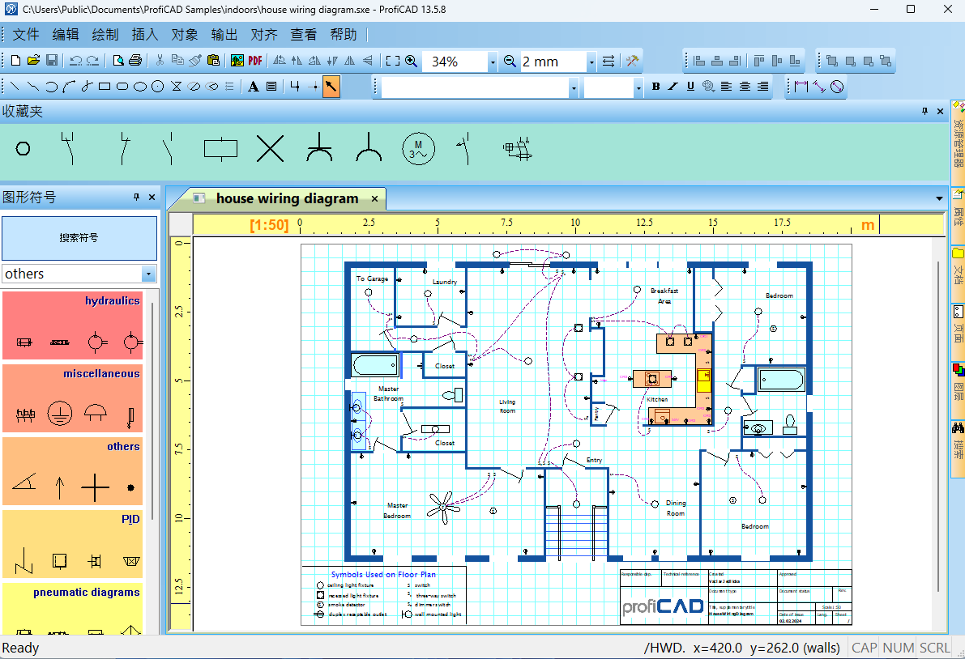Select the horizontal dimension line tool
This screenshot has width=965, height=659.
tap(800, 87)
